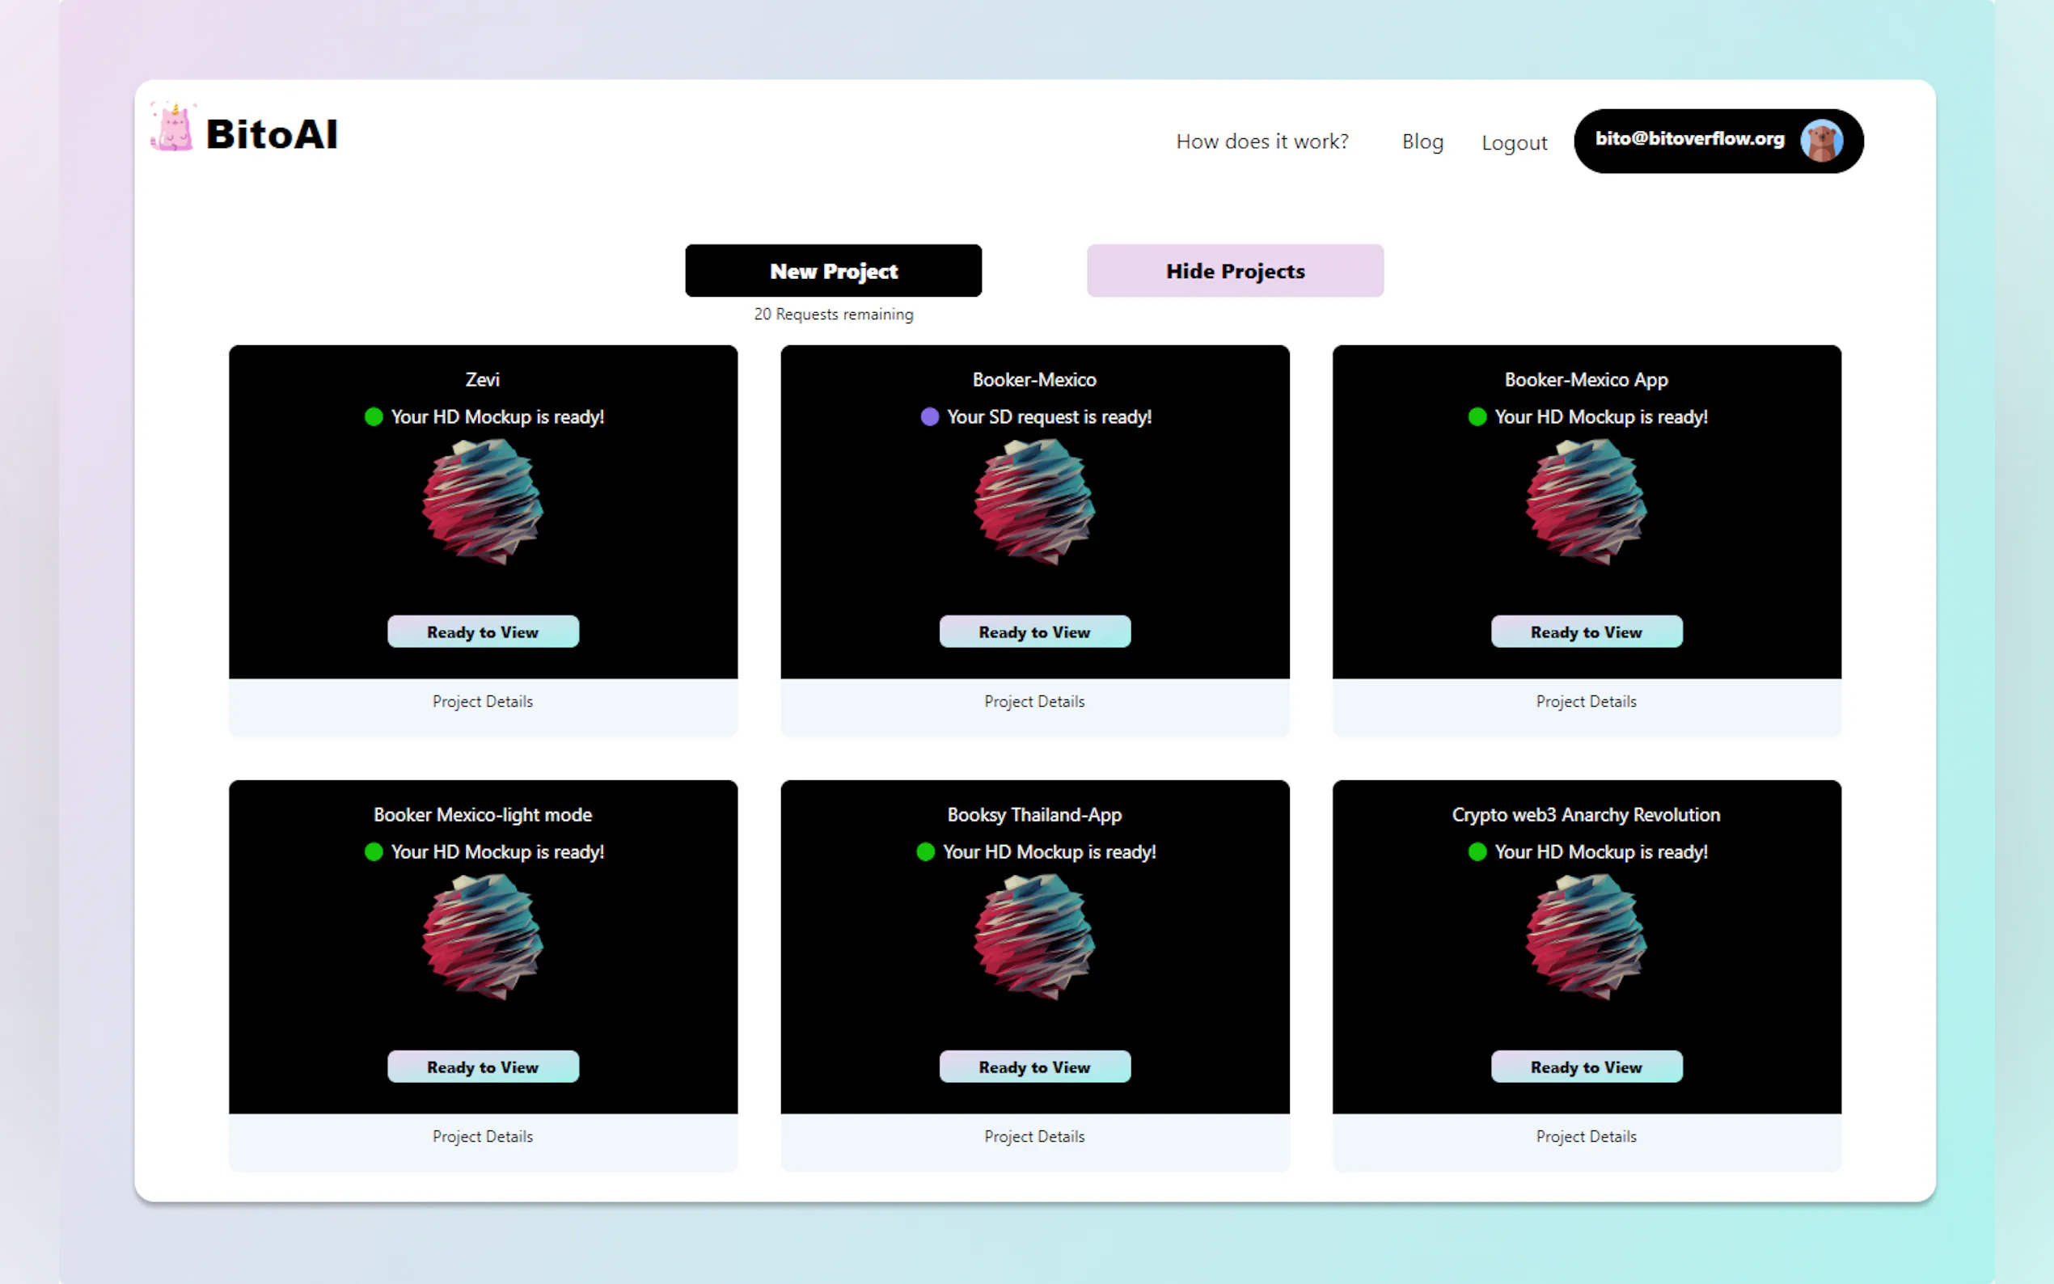
Task: Click the BitoAI unicorn cat logo
Action: (x=173, y=129)
